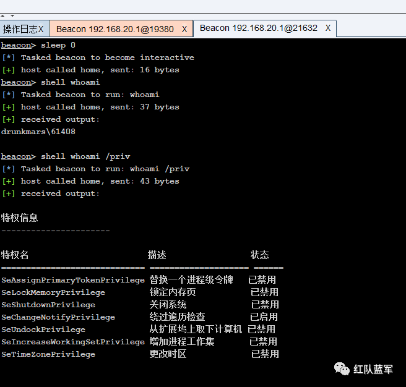Click the 'shell whoami' command line

[x=51, y=82]
